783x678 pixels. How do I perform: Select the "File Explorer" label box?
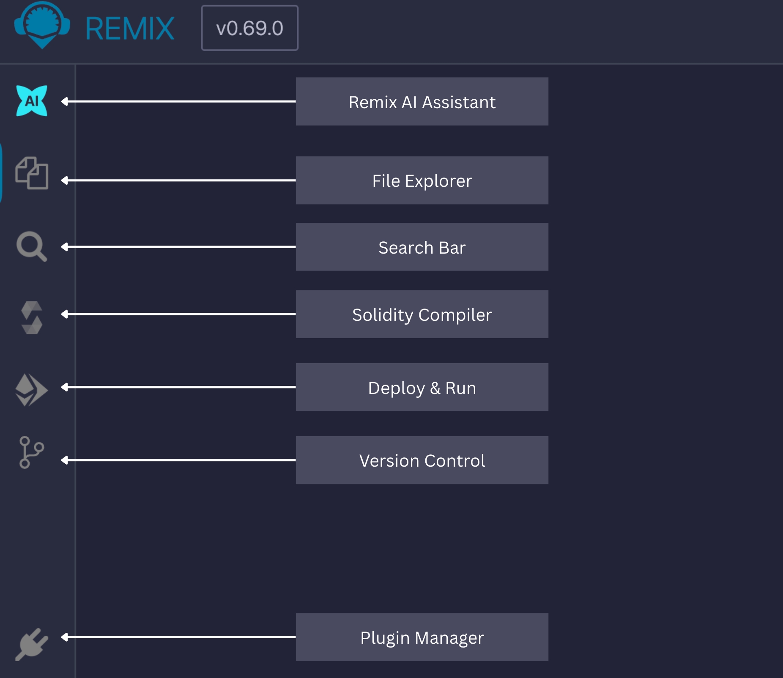[422, 180]
